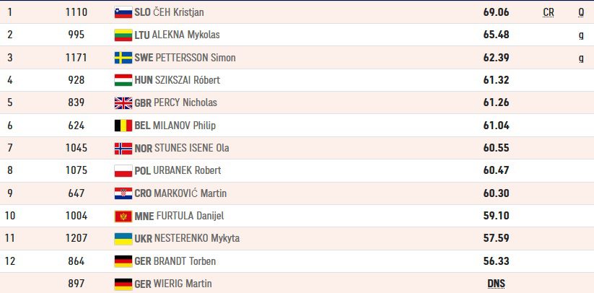Click the Slovenia flag icon
The height and width of the screenshot is (293, 594).
pos(123,12)
